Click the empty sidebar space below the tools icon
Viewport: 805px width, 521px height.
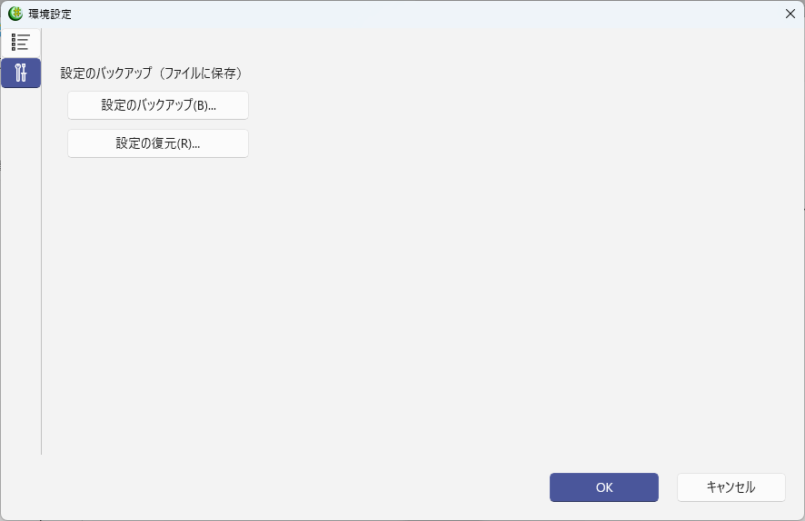(x=20, y=272)
